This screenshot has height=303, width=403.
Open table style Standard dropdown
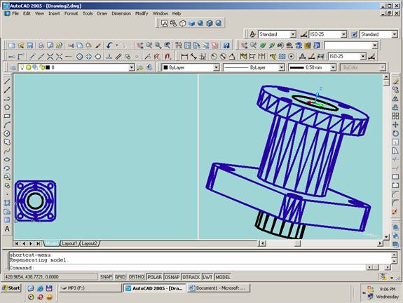[395, 34]
